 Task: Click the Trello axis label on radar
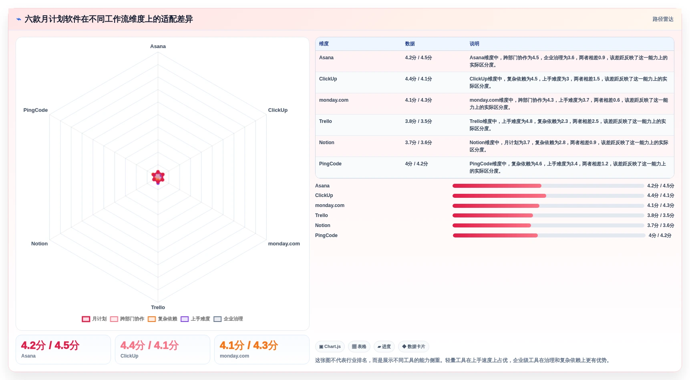pyautogui.click(x=158, y=308)
